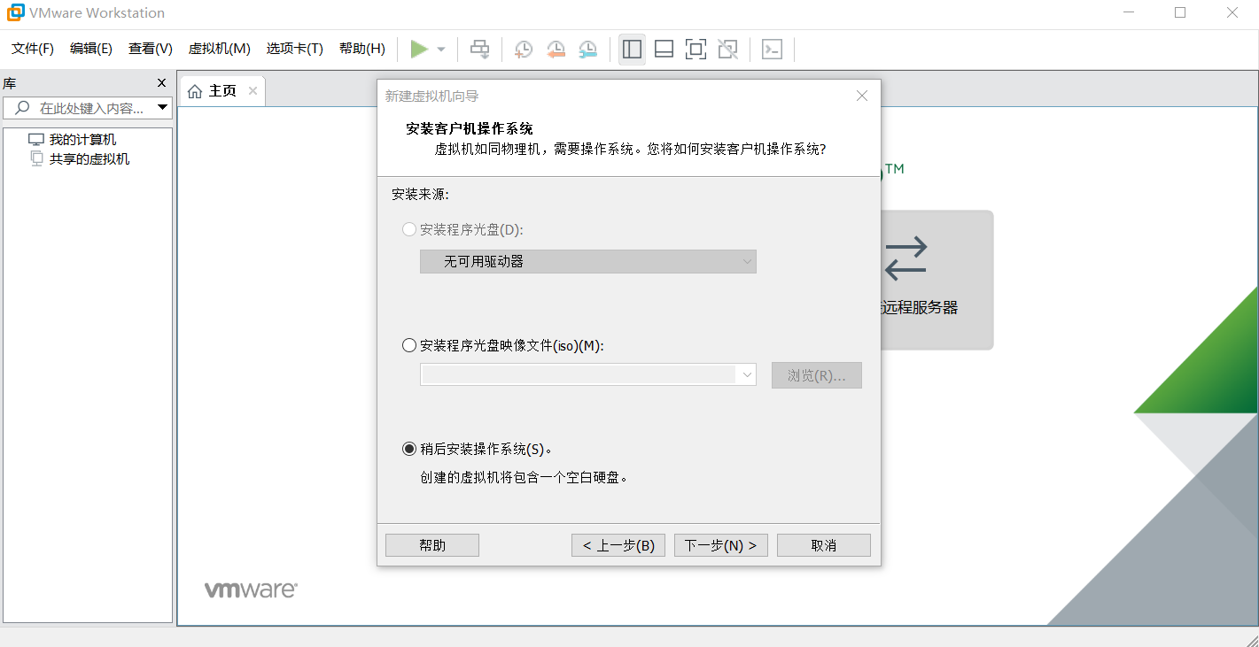Expand the ISO image path combo box
This screenshot has height=647, width=1259.
click(x=588, y=375)
